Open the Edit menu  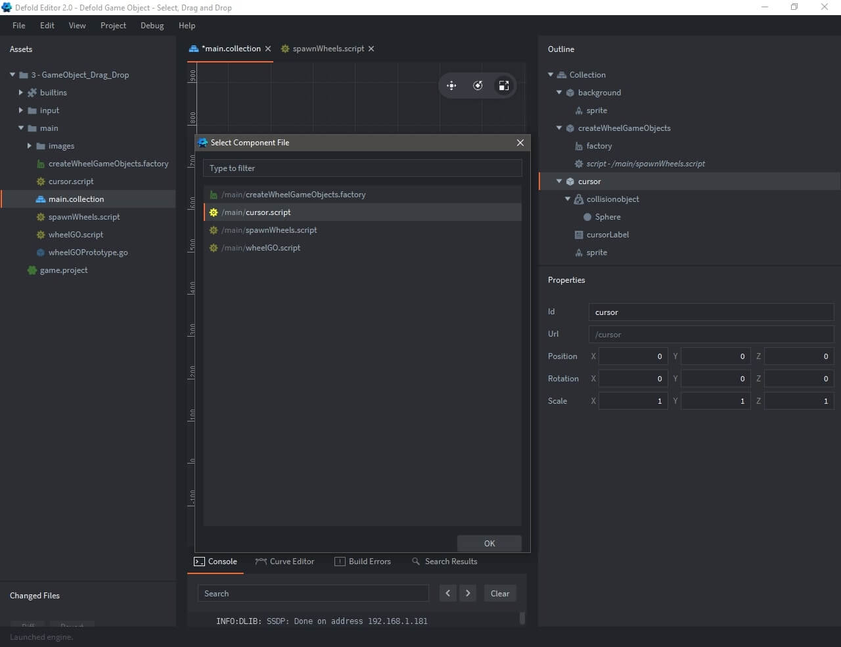pyautogui.click(x=47, y=26)
